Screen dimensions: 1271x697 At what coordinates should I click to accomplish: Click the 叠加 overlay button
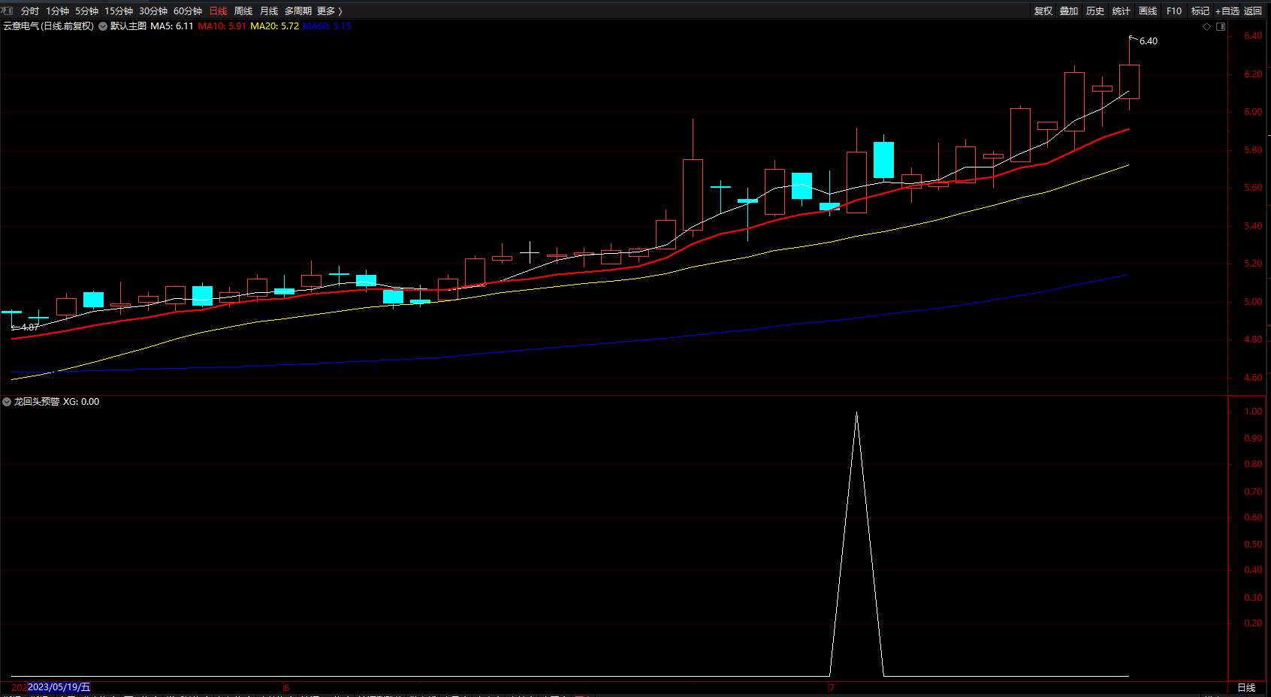[1069, 11]
